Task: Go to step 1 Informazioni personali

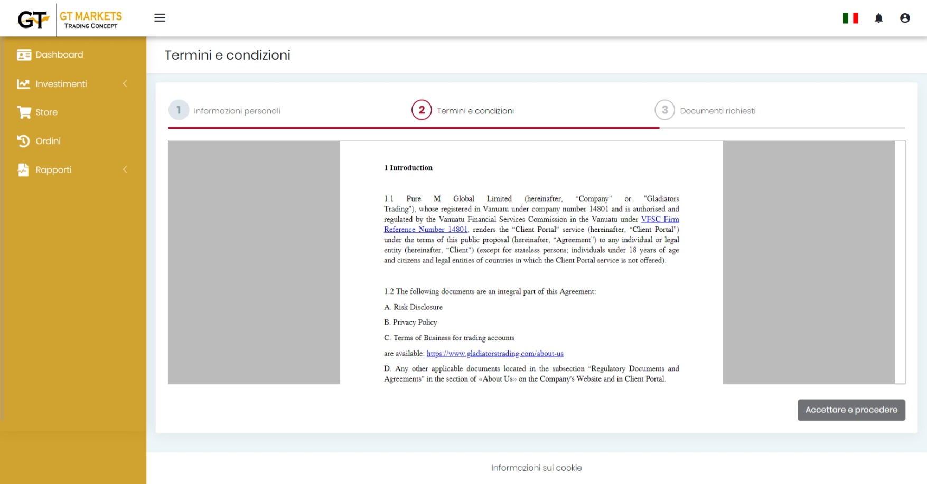Action: pyautogui.click(x=179, y=110)
